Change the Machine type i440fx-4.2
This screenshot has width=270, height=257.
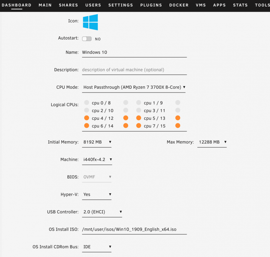97,160
